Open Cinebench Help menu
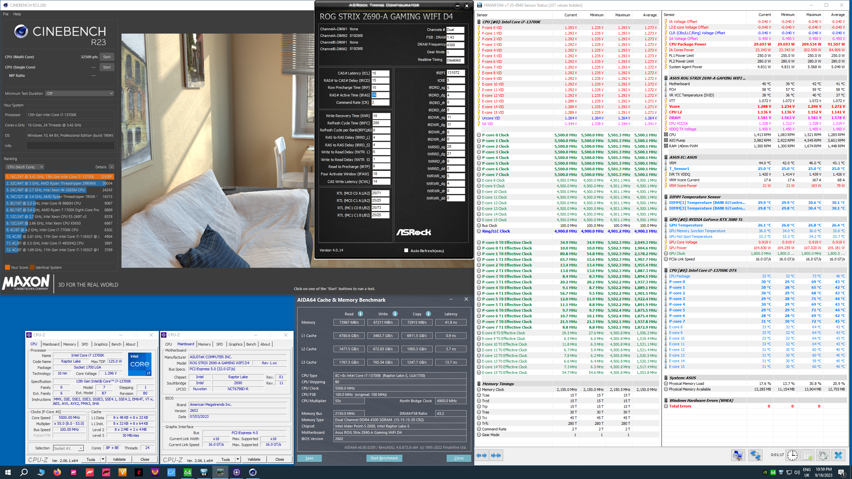 coord(17,14)
